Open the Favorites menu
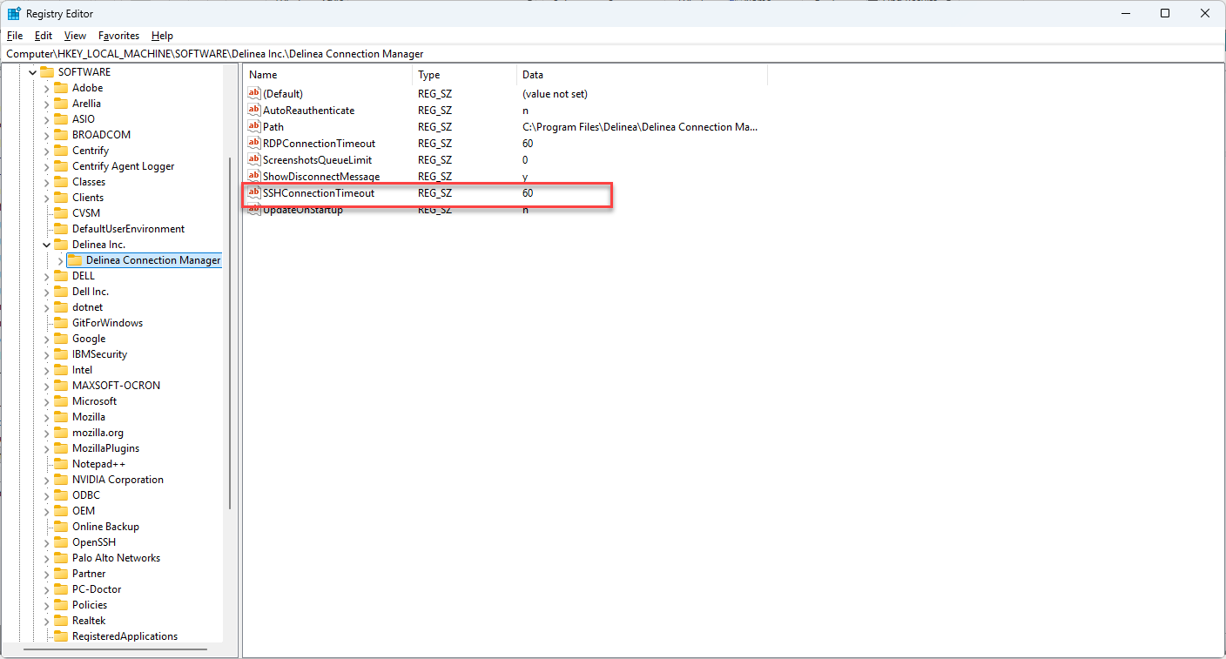 tap(118, 36)
